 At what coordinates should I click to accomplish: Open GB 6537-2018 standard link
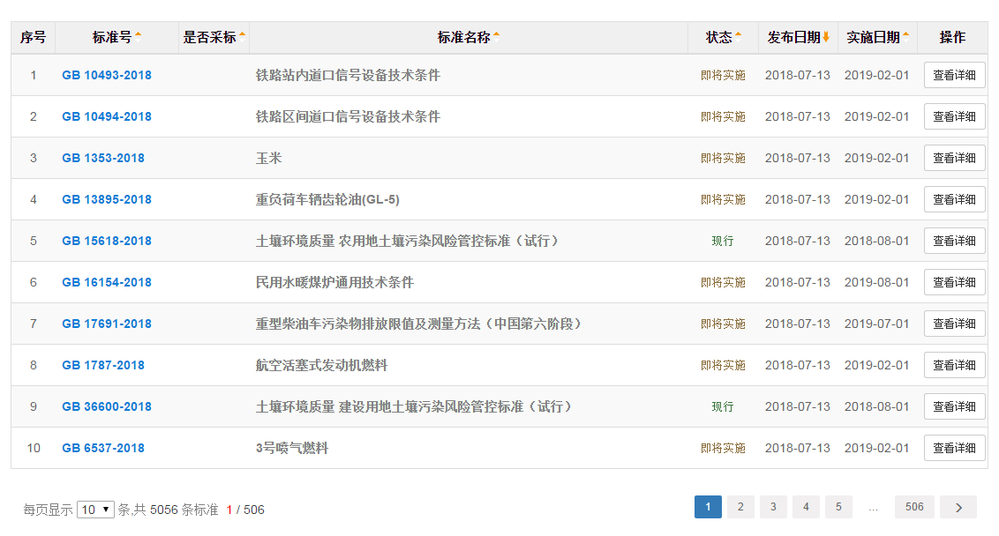[103, 448]
